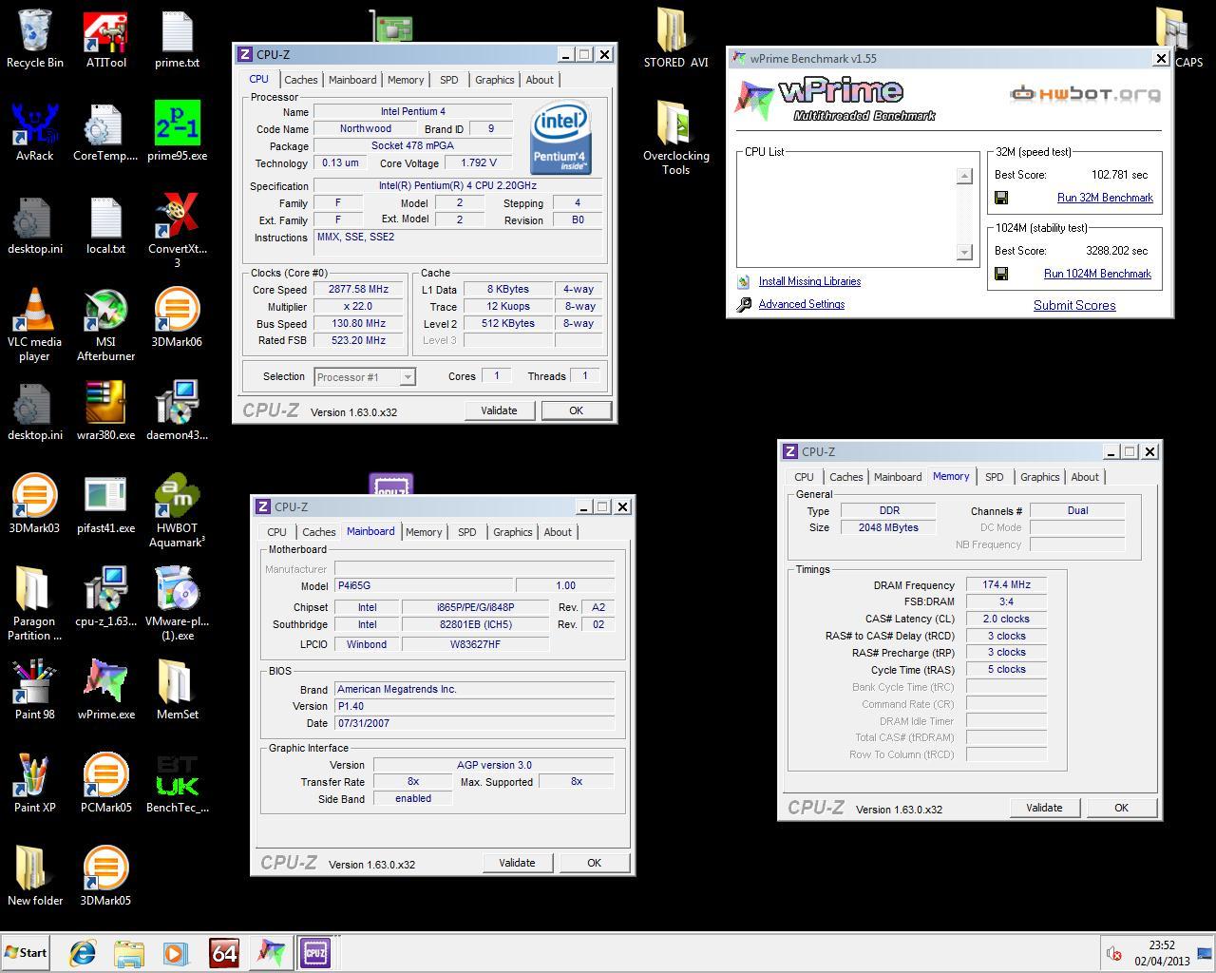Switch to Caches tab in CPU window
Screen dimensions: 1216x973
pyautogui.click(x=300, y=80)
